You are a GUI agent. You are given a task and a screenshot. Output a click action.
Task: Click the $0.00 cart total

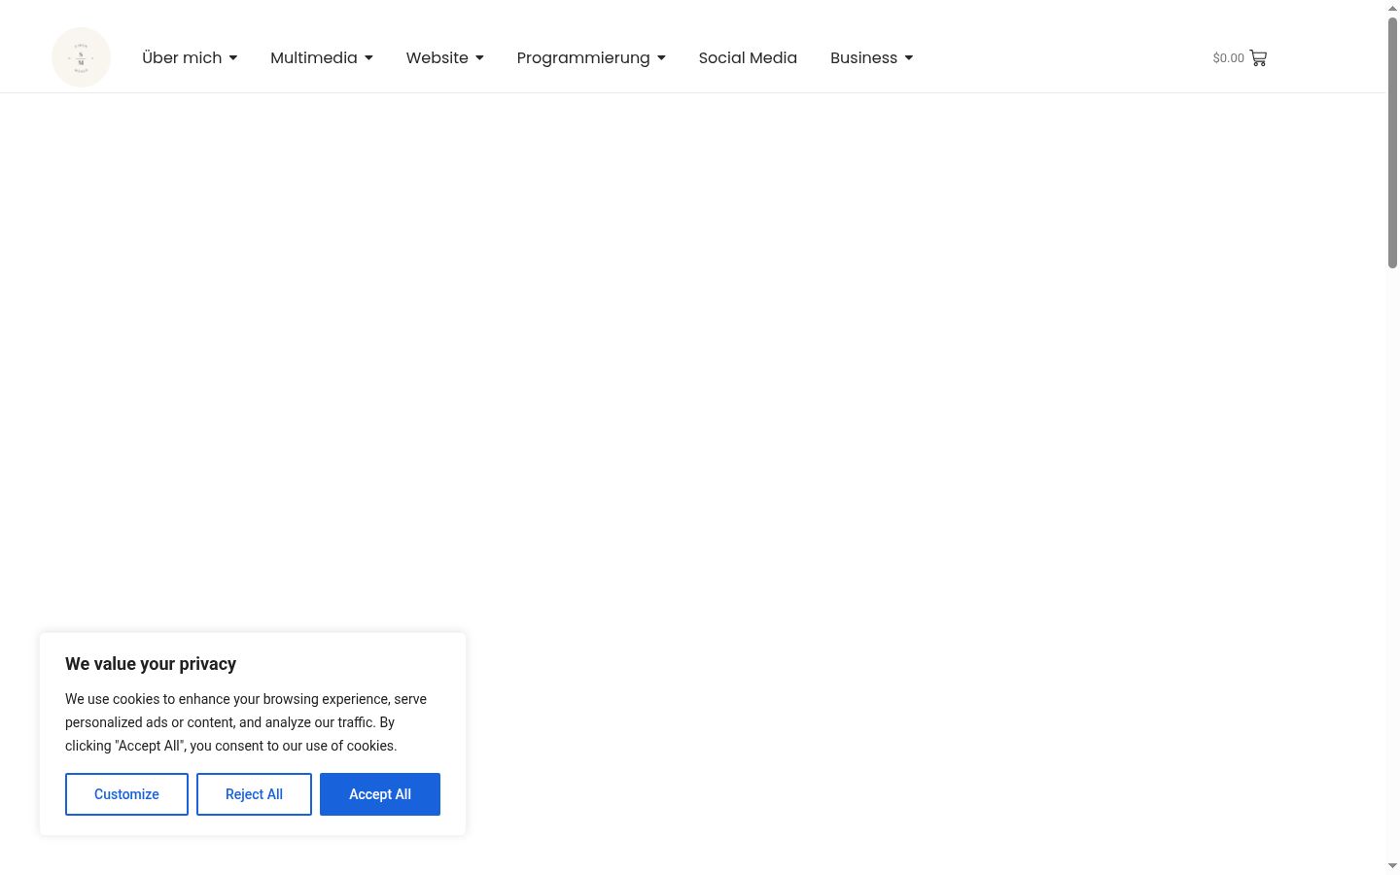pos(1228,58)
